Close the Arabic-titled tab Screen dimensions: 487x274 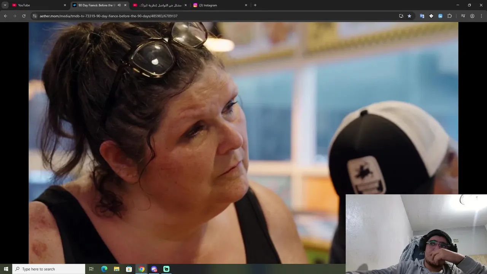(186, 5)
